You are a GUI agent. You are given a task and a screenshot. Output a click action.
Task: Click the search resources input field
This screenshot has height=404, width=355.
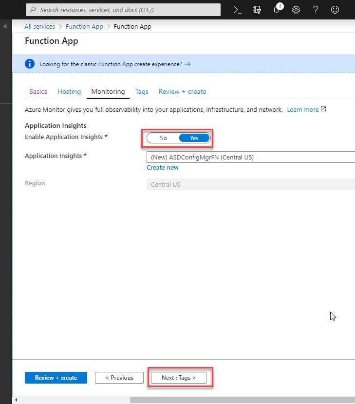(x=123, y=10)
